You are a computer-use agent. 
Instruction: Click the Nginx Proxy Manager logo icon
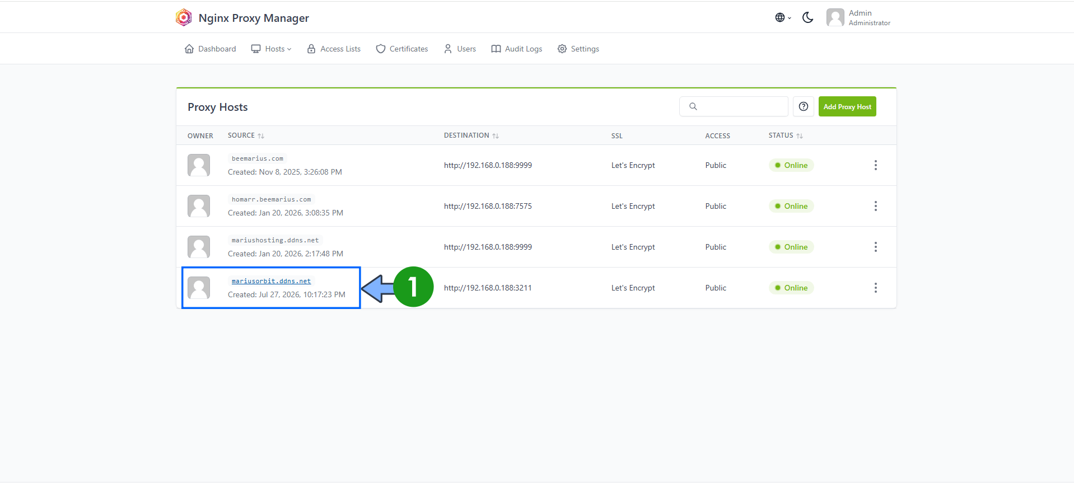click(184, 17)
